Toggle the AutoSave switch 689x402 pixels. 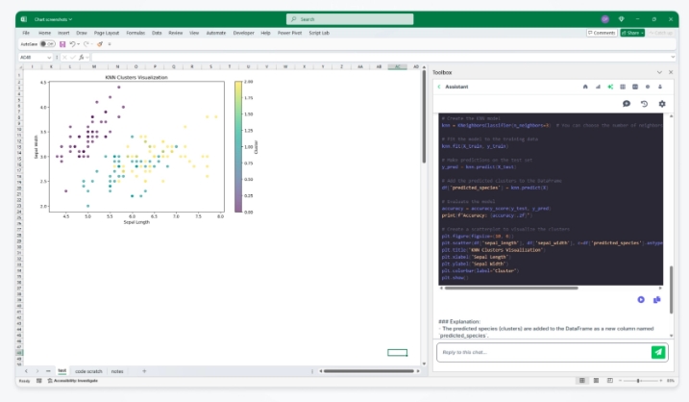click(x=47, y=43)
